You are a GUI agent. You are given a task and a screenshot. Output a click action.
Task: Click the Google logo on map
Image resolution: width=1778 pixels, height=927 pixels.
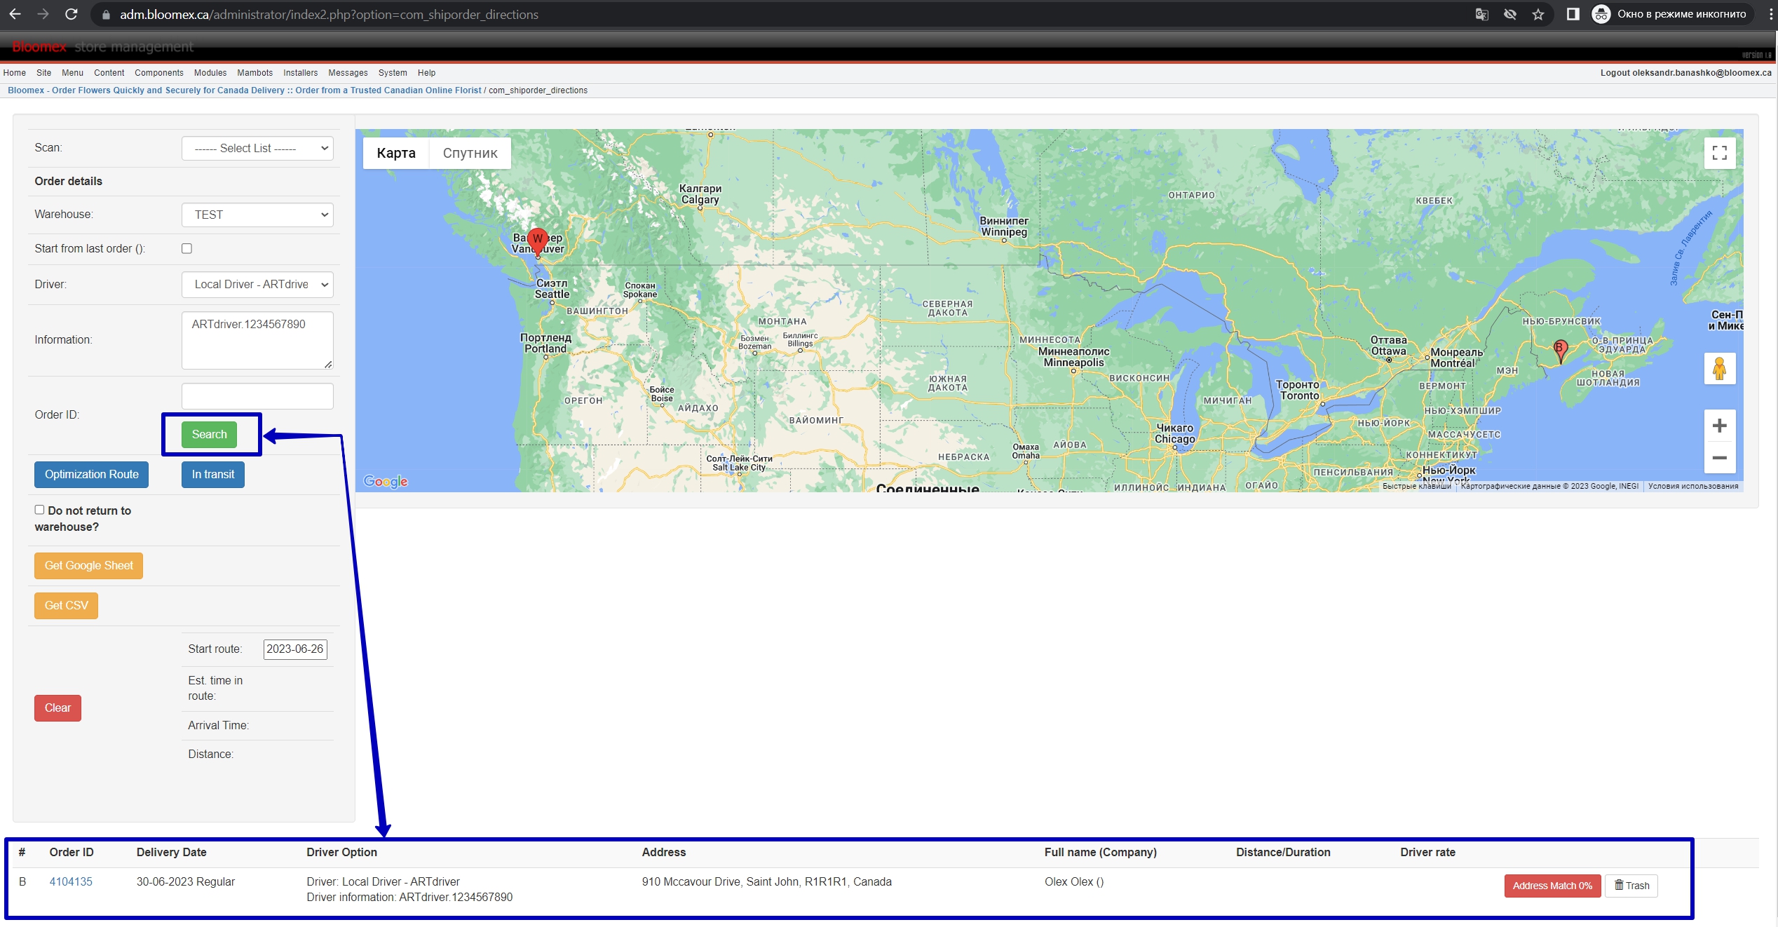tap(386, 482)
